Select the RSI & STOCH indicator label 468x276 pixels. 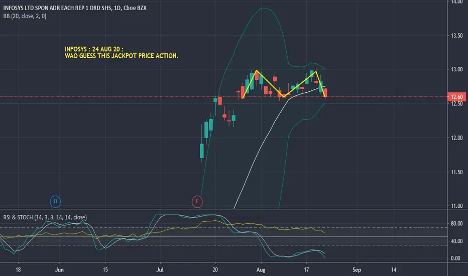click(45, 217)
